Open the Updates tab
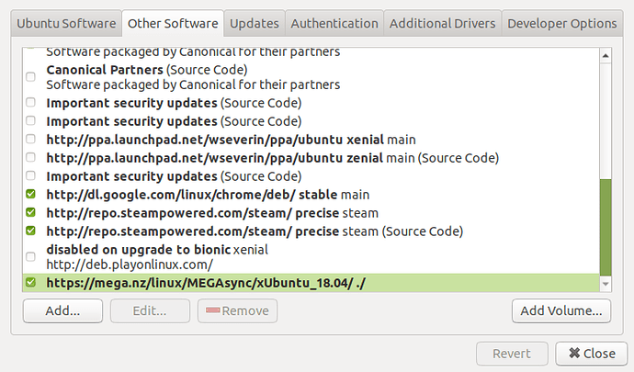The height and width of the screenshot is (372, 634). [x=255, y=24]
